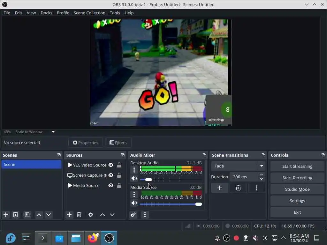Click Start Streaming button
This screenshot has height=245, width=327.
point(297,166)
